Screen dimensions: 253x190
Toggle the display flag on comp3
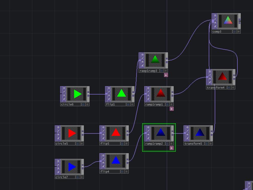pos(235,32)
